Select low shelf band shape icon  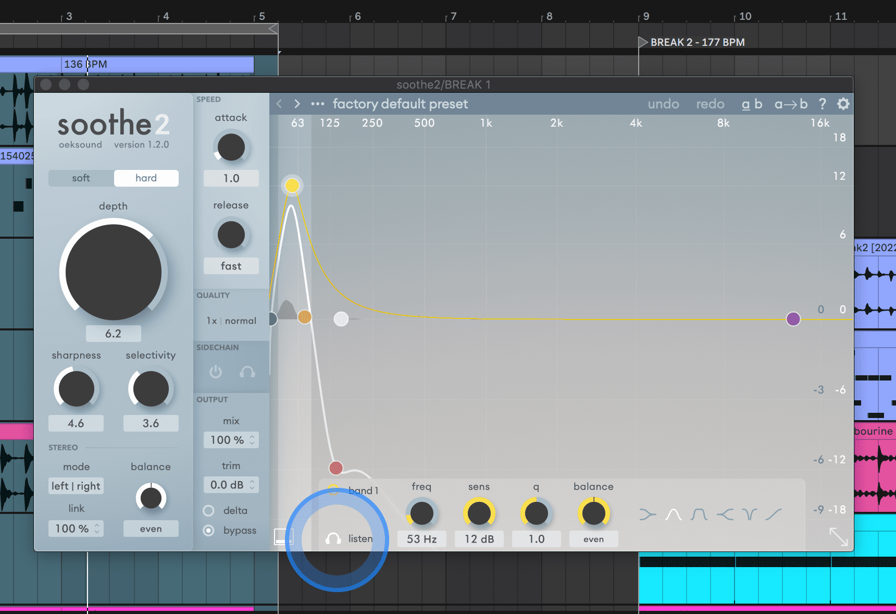tap(648, 514)
